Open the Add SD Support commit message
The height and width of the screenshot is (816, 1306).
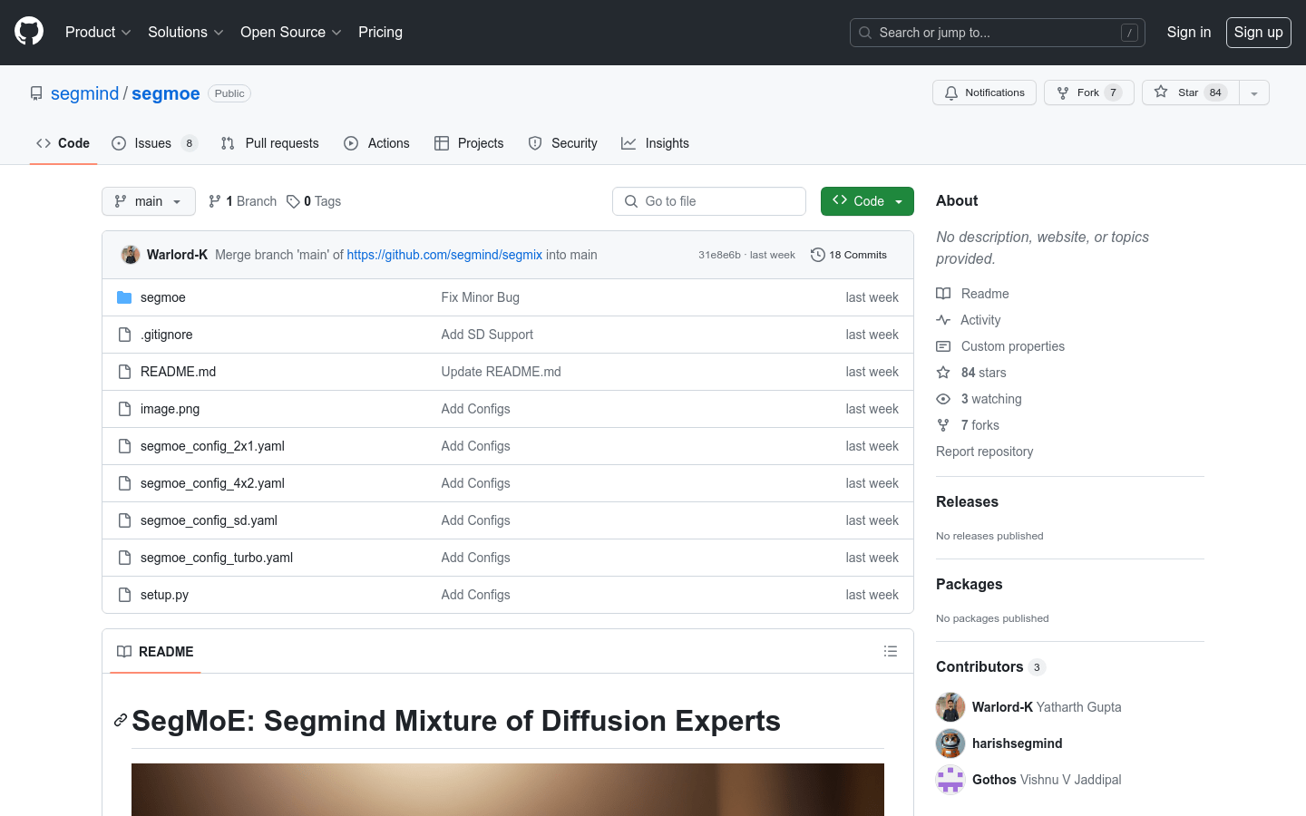[487, 335]
